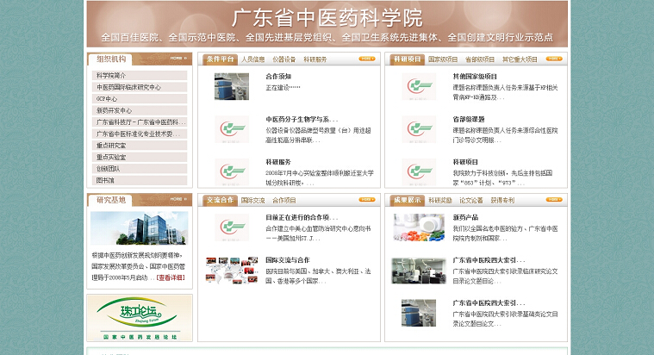
Task: Open 科学院简介 in the sidebar
Action: coord(111,76)
